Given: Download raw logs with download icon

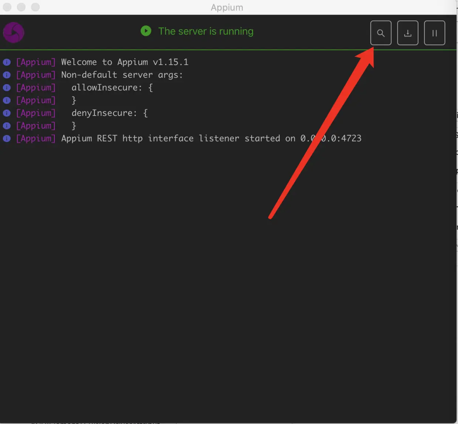Looking at the screenshot, I should tap(408, 33).
